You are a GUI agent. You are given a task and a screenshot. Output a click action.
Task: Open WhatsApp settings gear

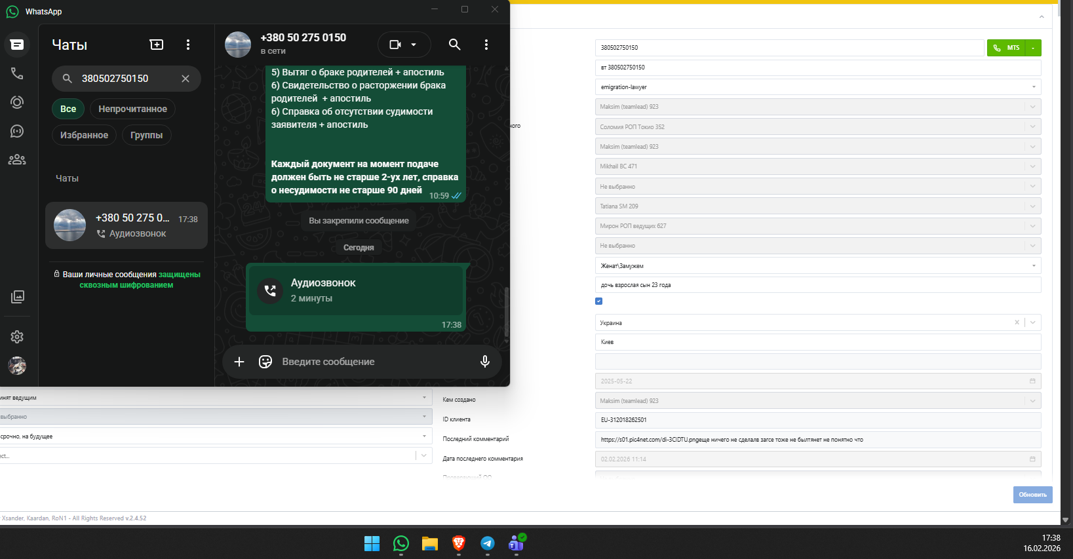coord(17,337)
